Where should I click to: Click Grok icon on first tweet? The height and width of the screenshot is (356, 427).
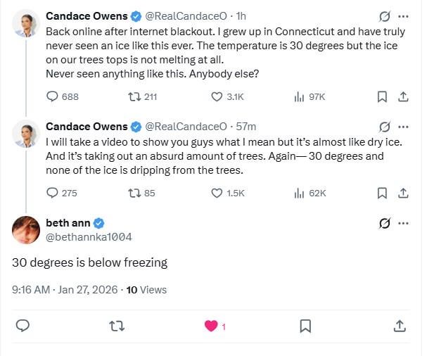pos(385,16)
